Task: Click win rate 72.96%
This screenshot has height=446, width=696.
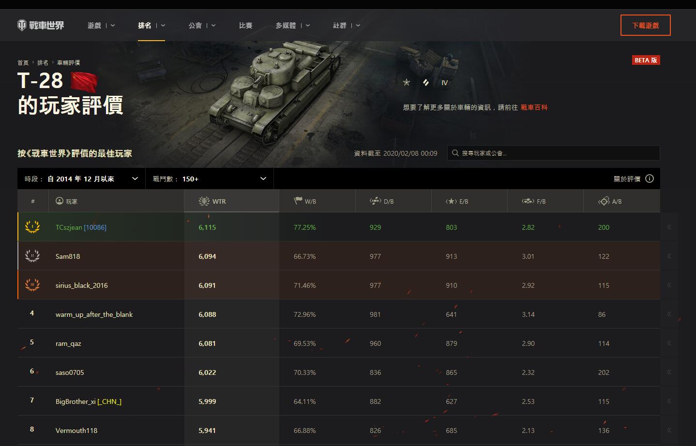Action: pos(304,314)
